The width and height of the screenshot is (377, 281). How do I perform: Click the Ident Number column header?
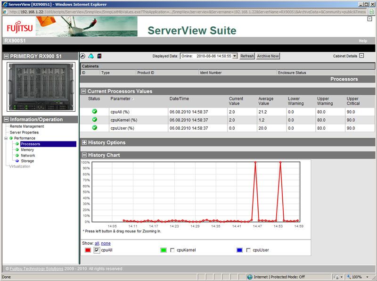(211, 73)
